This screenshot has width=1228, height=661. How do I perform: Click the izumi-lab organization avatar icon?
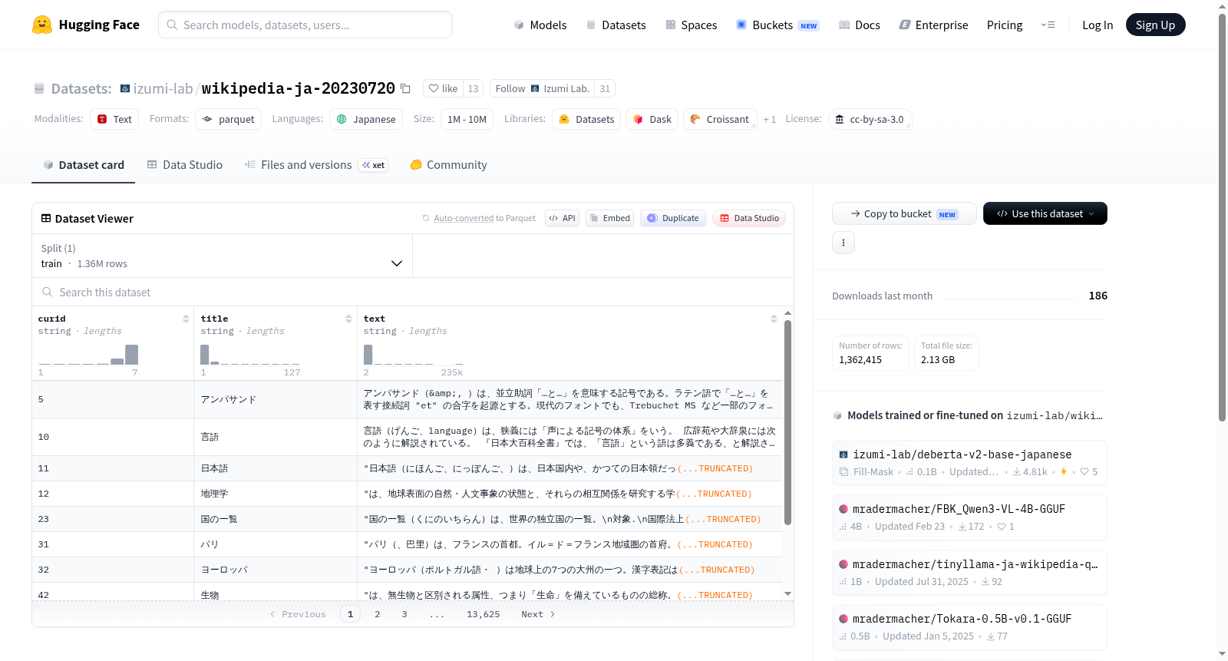125,89
